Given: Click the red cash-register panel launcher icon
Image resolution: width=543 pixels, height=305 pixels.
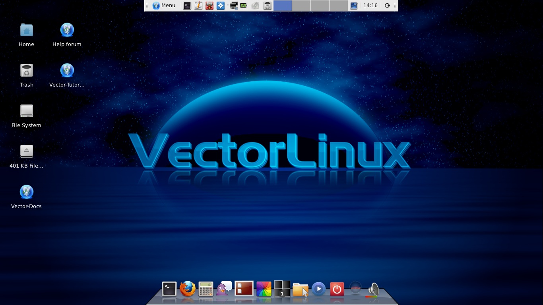Looking at the screenshot, I should click(x=209, y=6).
